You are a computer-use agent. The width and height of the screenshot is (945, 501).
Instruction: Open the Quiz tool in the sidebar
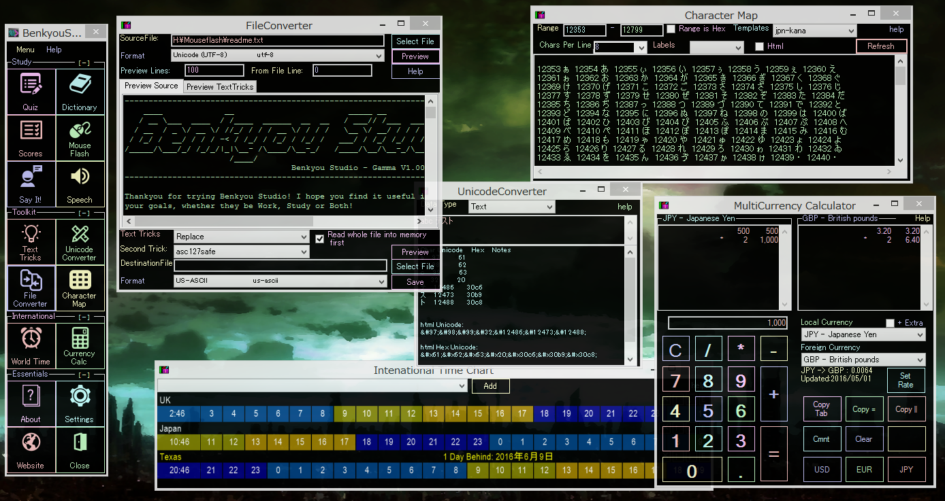(x=31, y=92)
